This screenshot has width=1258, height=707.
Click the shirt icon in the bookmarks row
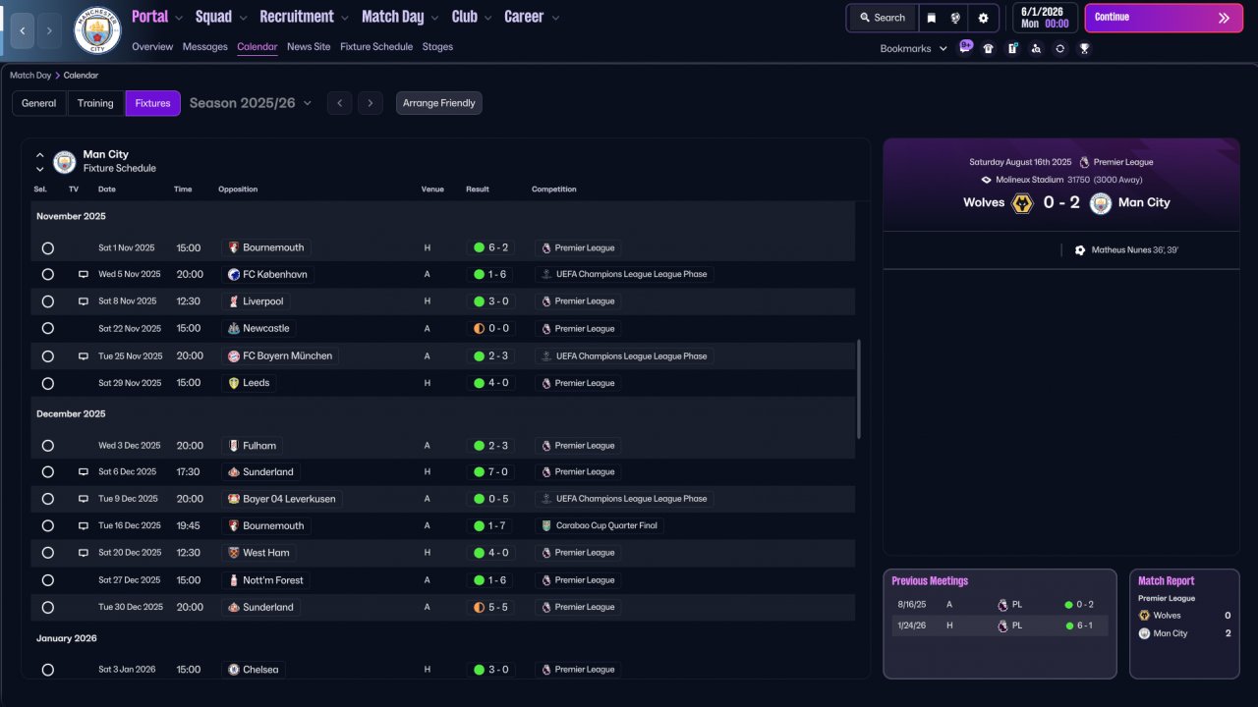[x=989, y=48]
